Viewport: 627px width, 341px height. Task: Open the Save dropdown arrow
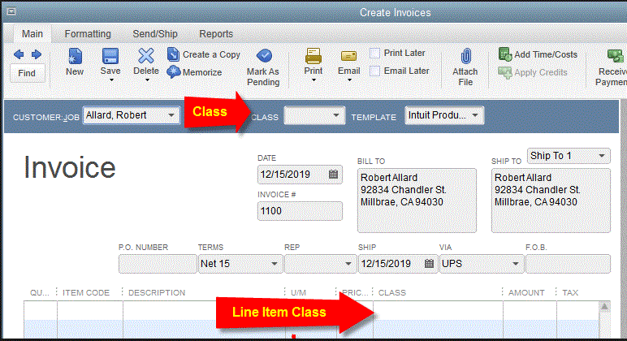(x=111, y=80)
